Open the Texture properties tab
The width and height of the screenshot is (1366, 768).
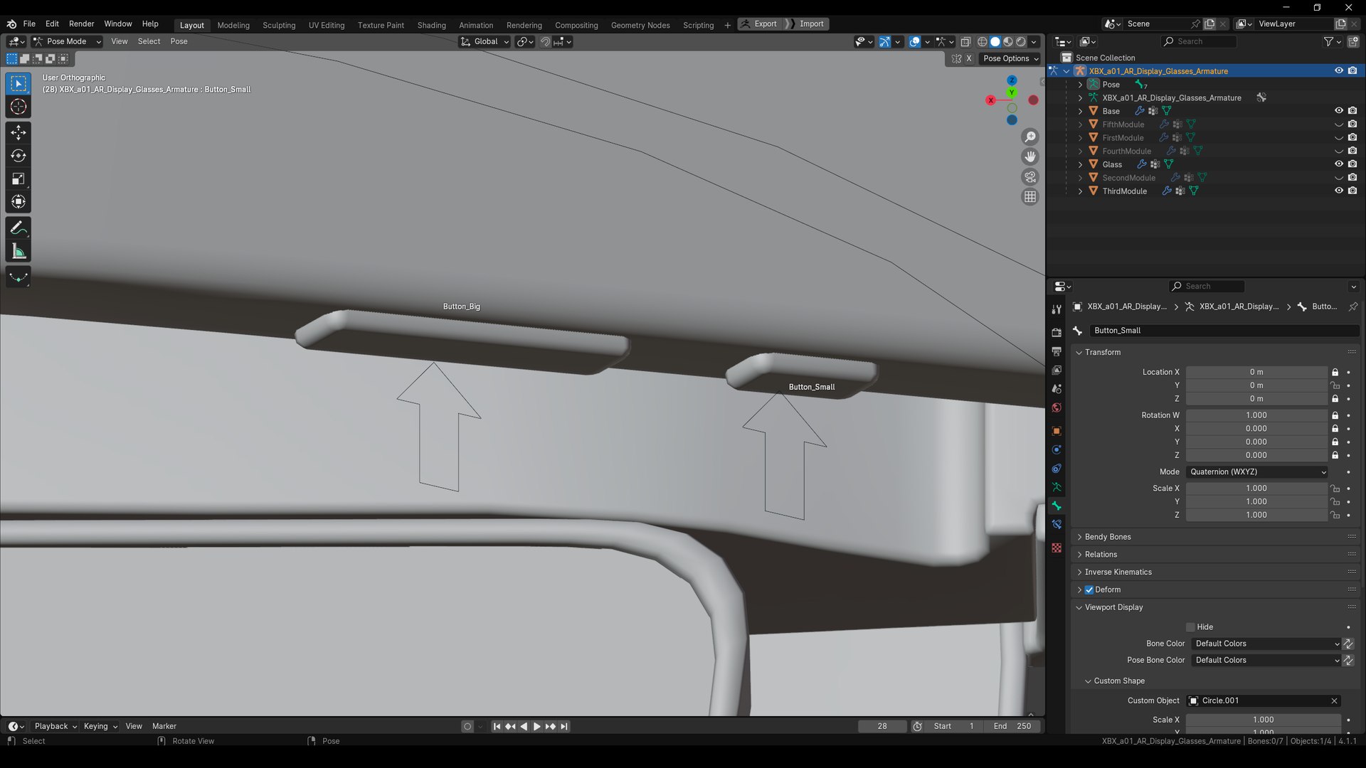[1057, 548]
